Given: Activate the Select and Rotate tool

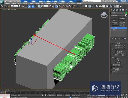Looking at the screenshot, I should coord(36,6).
